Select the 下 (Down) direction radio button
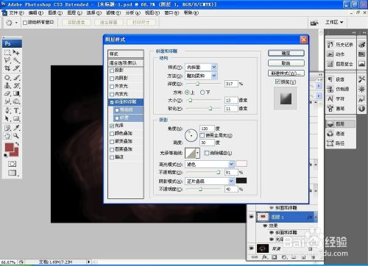This screenshot has height=266, width=368. pos(202,93)
